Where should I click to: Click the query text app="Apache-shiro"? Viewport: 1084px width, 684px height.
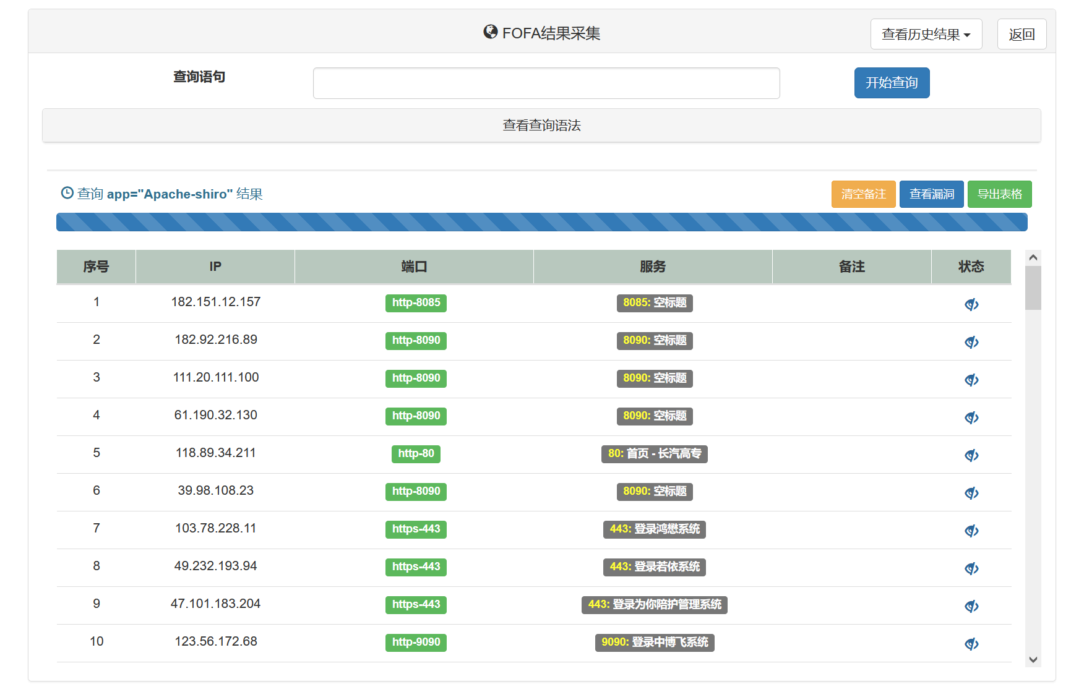point(170,194)
